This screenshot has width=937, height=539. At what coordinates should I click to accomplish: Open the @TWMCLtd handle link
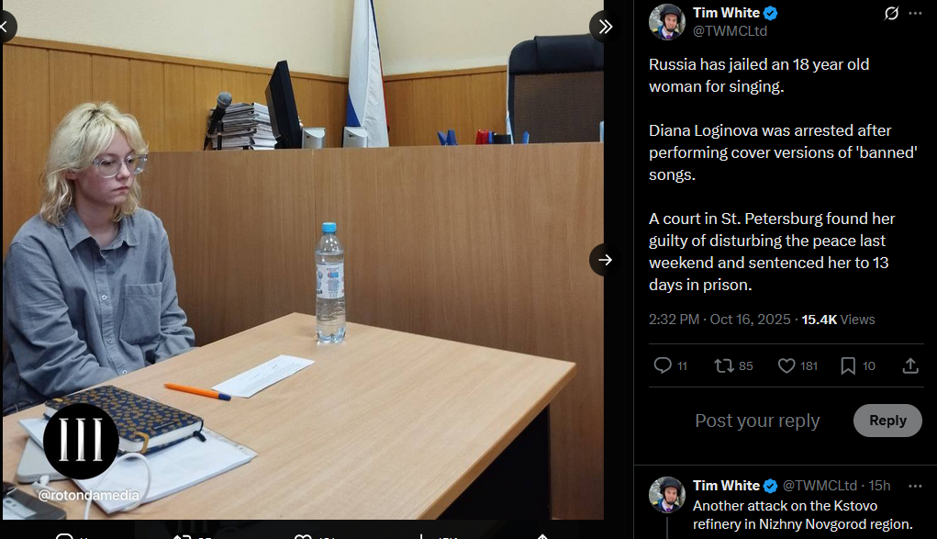(x=730, y=31)
